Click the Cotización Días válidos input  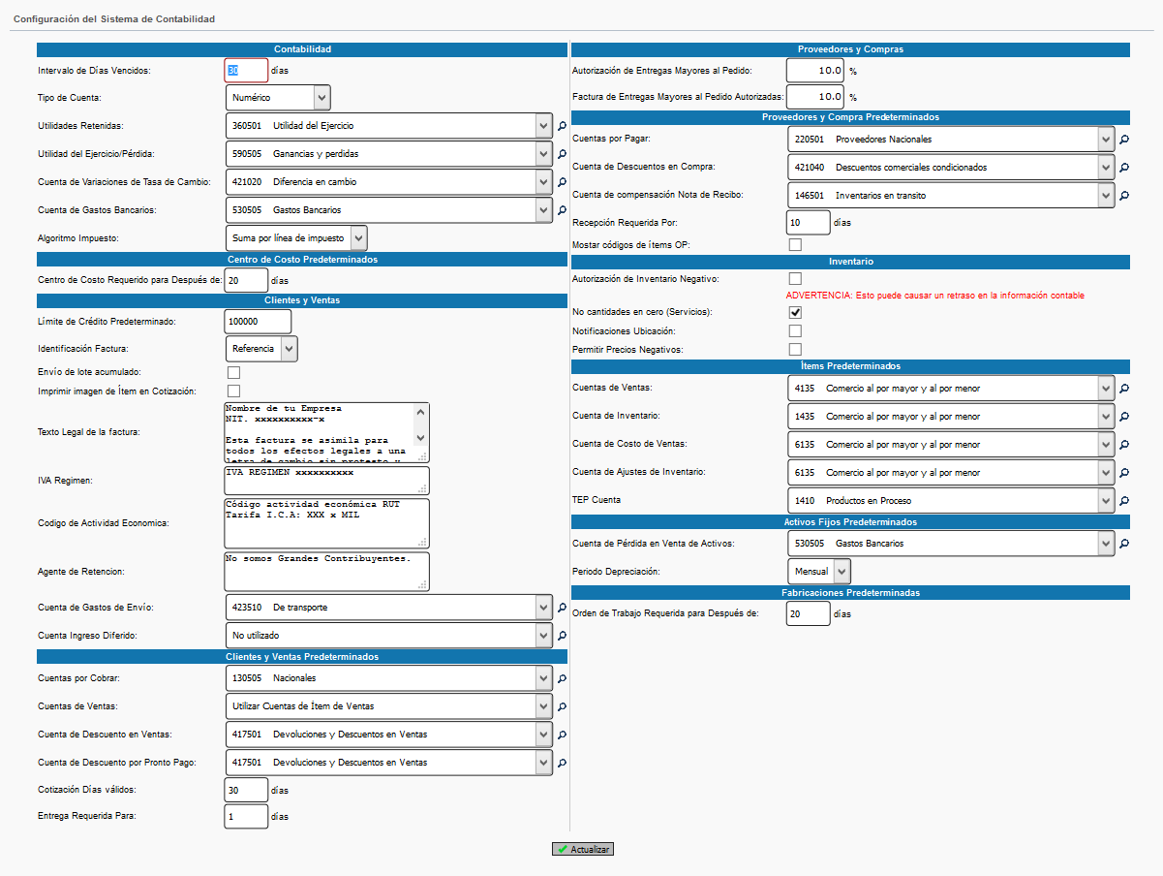coord(246,790)
